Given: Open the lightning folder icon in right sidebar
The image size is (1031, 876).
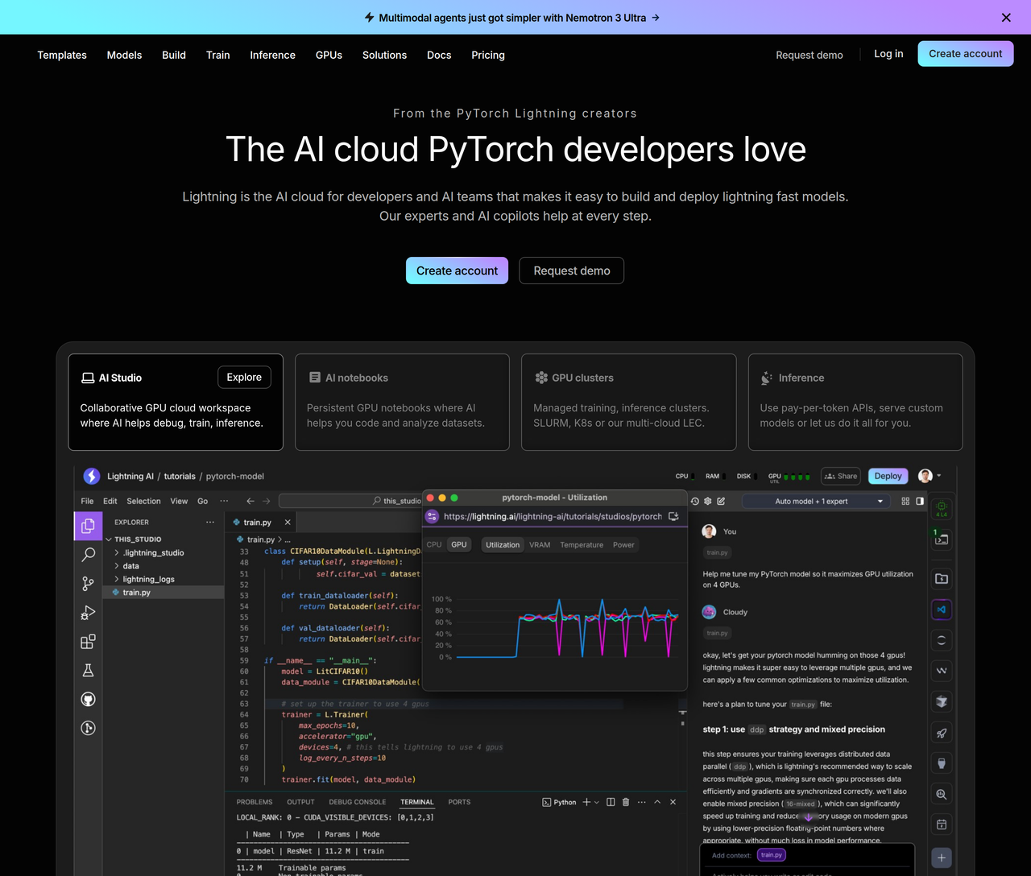Looking at the screenshot, I should pyautogui.click(x=941, y=578).
